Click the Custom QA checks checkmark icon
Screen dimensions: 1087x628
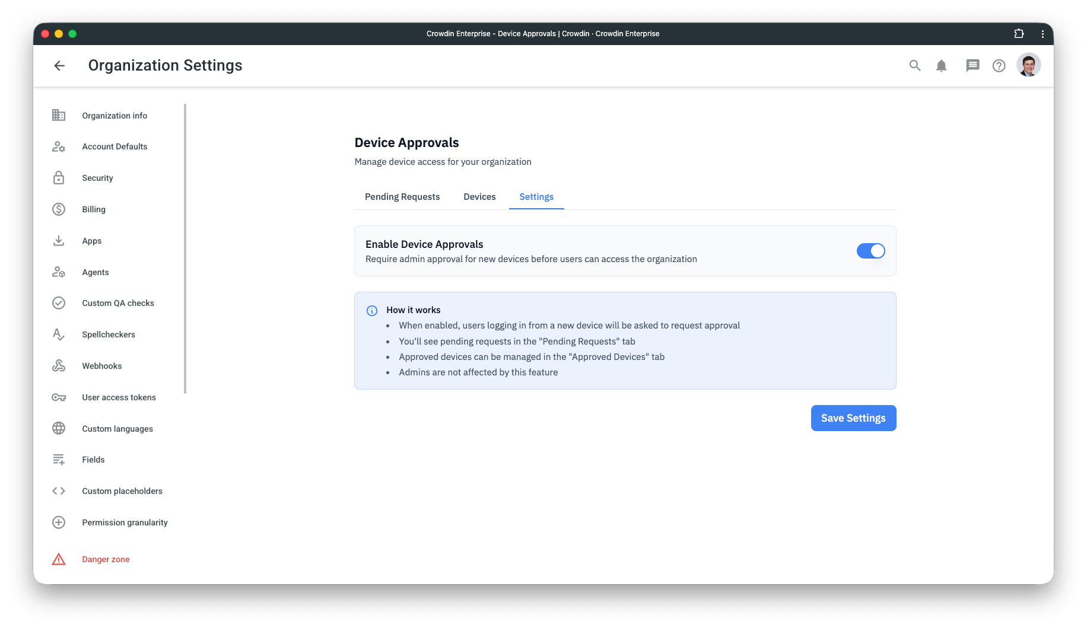coord(59,303)
